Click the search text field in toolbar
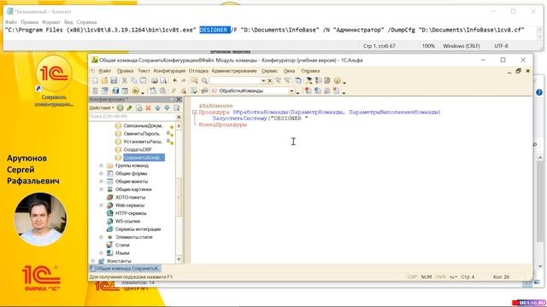This screenshot has height=307, width=547. click(x=235, y=81)
